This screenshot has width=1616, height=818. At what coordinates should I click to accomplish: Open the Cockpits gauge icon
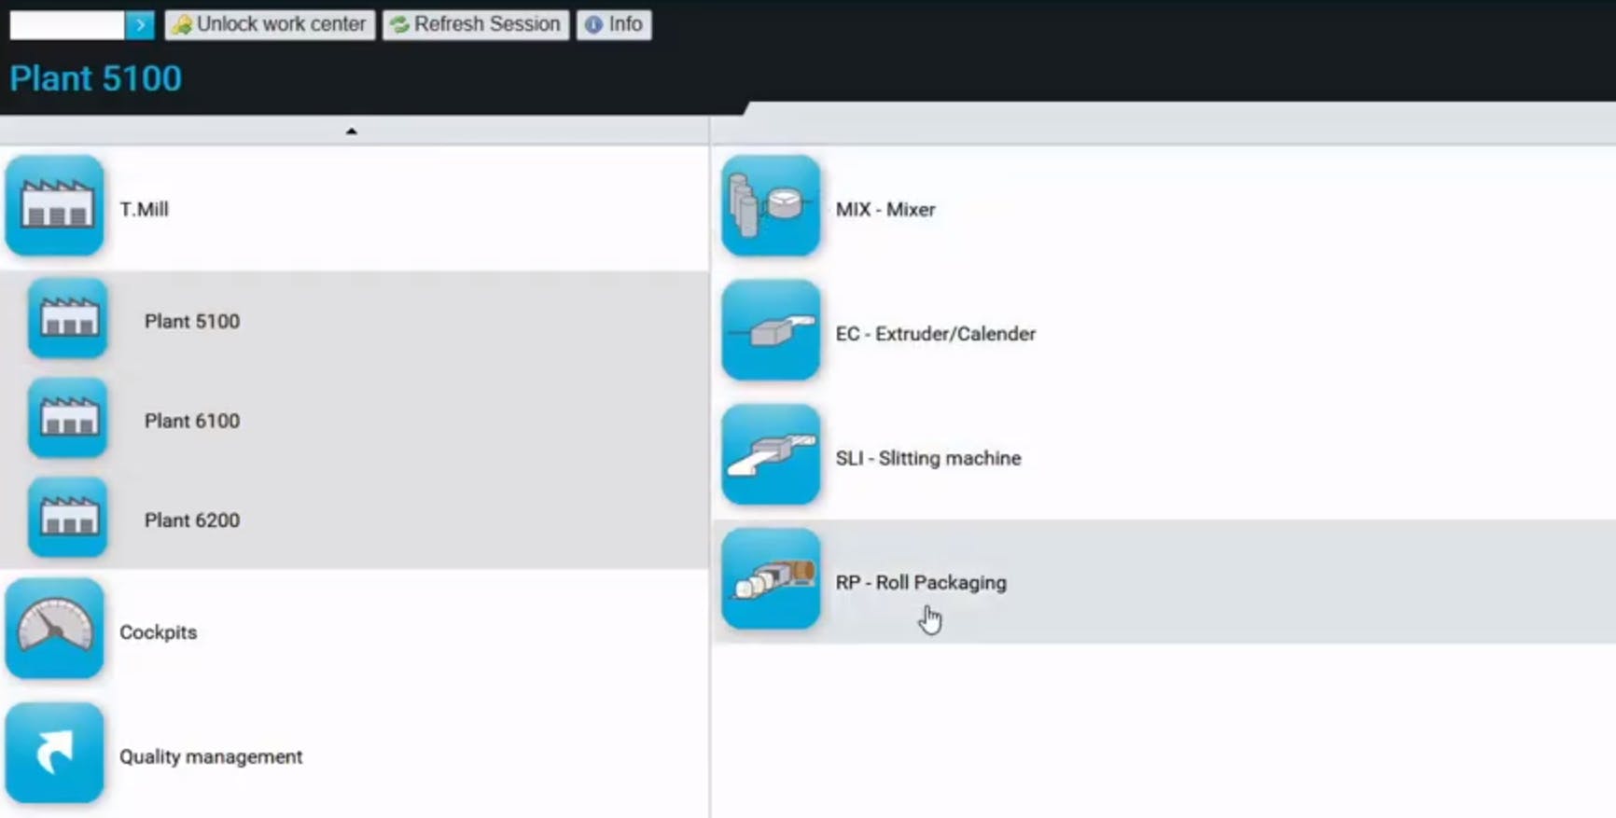[x=54, y=629]
